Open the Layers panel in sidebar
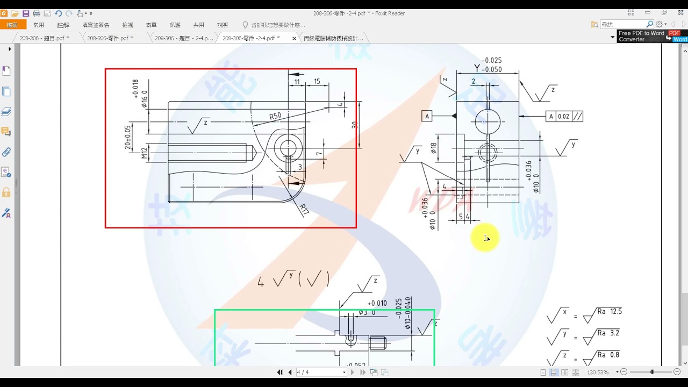Screen dimensions: 688x387 pos(6,112)
